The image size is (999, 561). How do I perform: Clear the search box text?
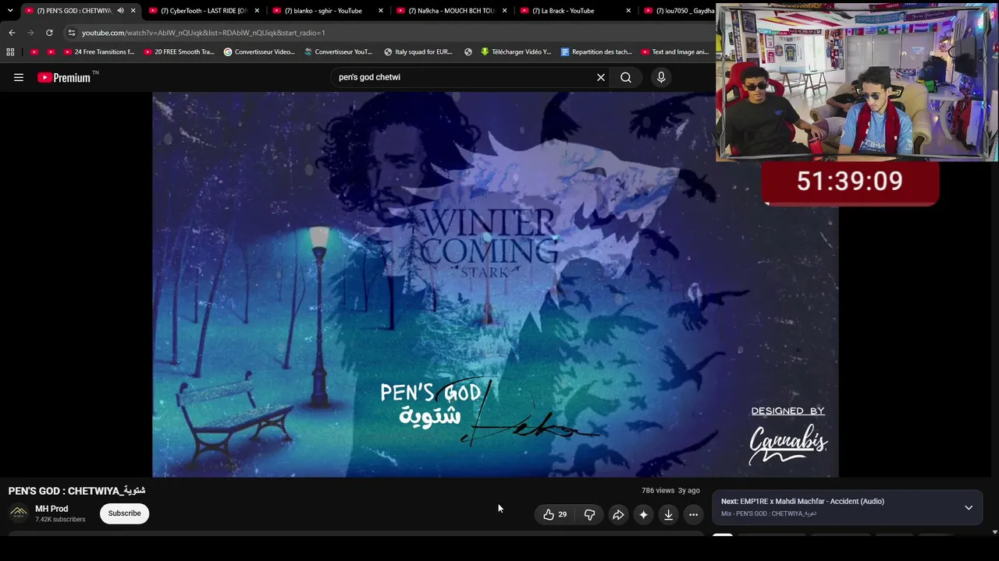click(601, 77)
